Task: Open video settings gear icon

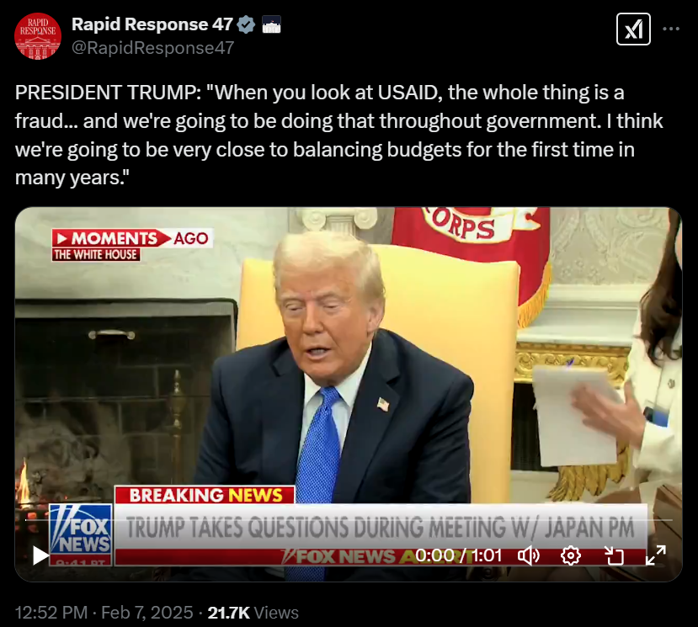Action: (x=571, y=555)
